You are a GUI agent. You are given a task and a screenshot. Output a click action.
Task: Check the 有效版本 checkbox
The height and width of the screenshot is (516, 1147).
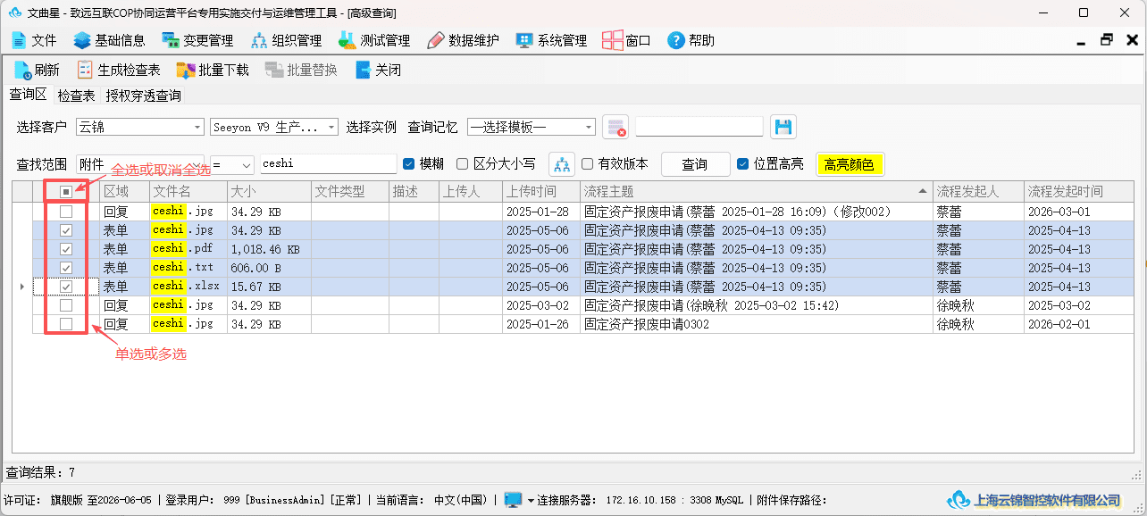click(588, 163)
